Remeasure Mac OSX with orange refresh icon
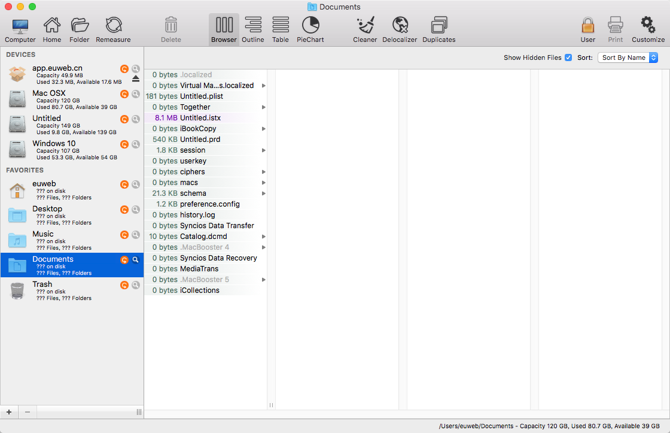Viewport: 670px width, 433px height. click(x=124, y=94)
